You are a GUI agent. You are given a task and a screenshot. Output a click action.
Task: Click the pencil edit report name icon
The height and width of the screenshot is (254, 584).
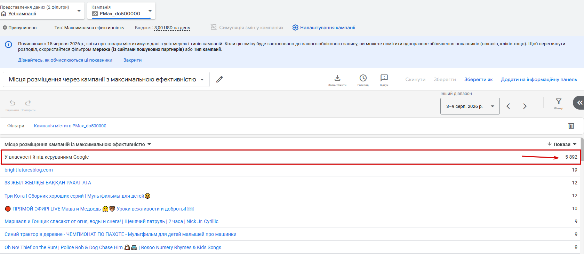pos(219,79)
